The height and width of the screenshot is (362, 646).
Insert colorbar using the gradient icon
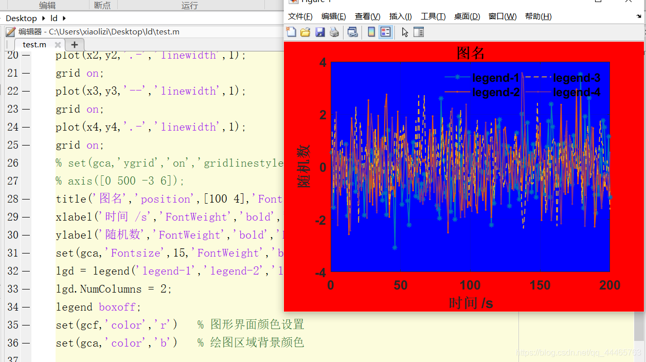[x=371, y=32]
